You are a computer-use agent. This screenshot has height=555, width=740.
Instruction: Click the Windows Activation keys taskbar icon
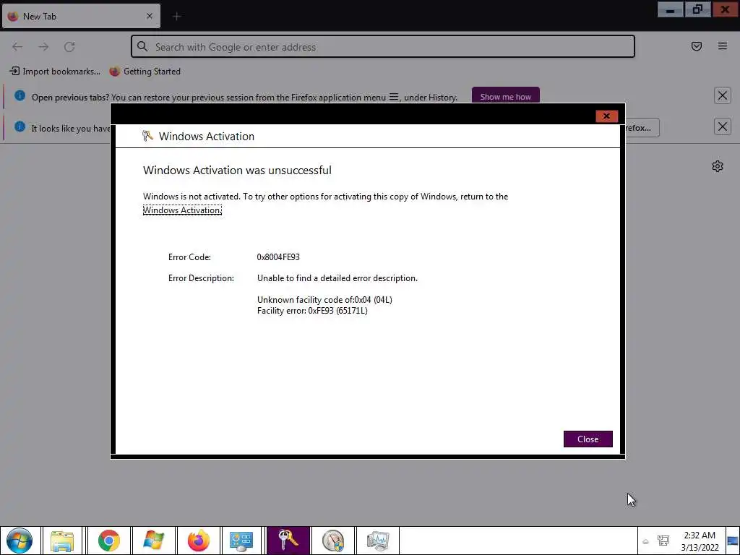coord(288,541)
